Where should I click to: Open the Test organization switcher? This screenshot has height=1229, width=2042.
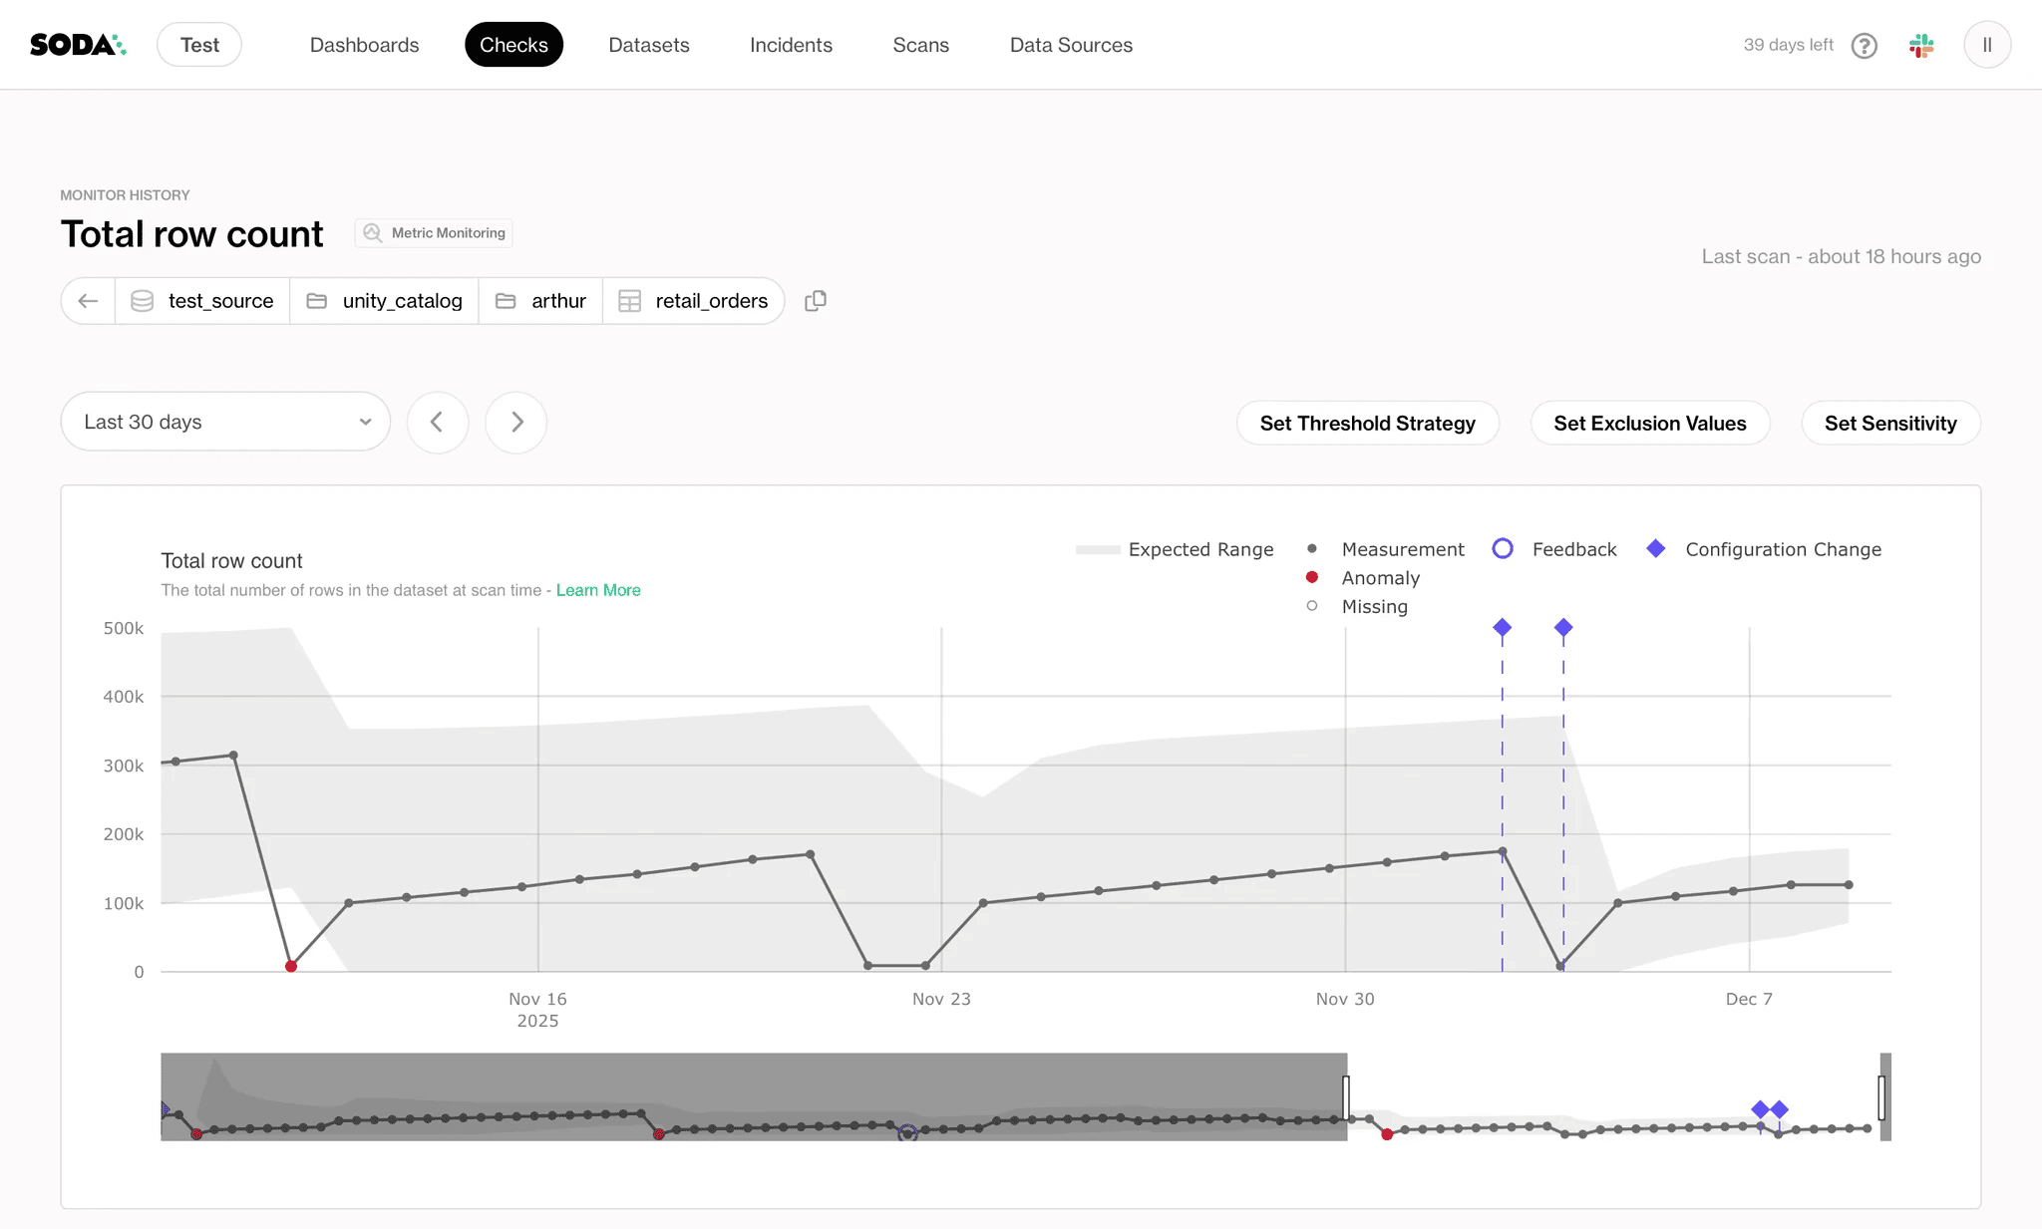tap(199, 45)
